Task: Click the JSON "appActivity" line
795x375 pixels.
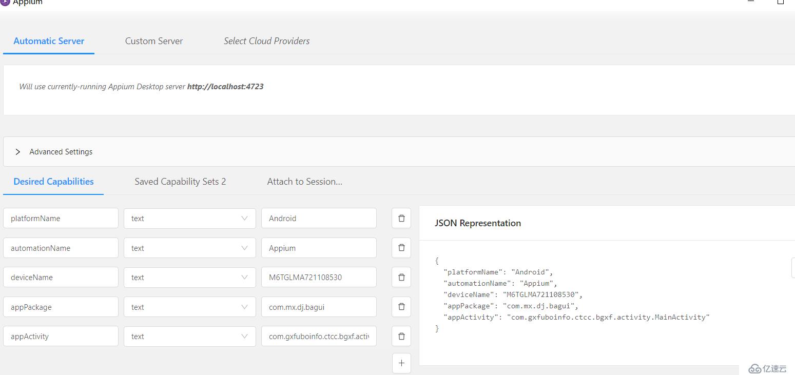Action: 576,317
